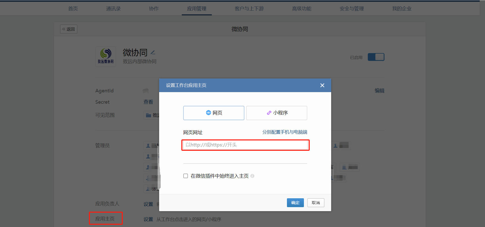The image size is (485, 227).
Task: Check 在微信插件中始终进入主页 checkbox
Action: click(x=186, y=176)
